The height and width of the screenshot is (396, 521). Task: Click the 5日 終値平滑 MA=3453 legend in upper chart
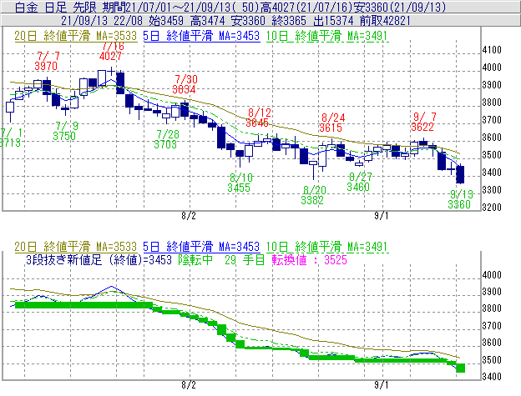point(201,36)
